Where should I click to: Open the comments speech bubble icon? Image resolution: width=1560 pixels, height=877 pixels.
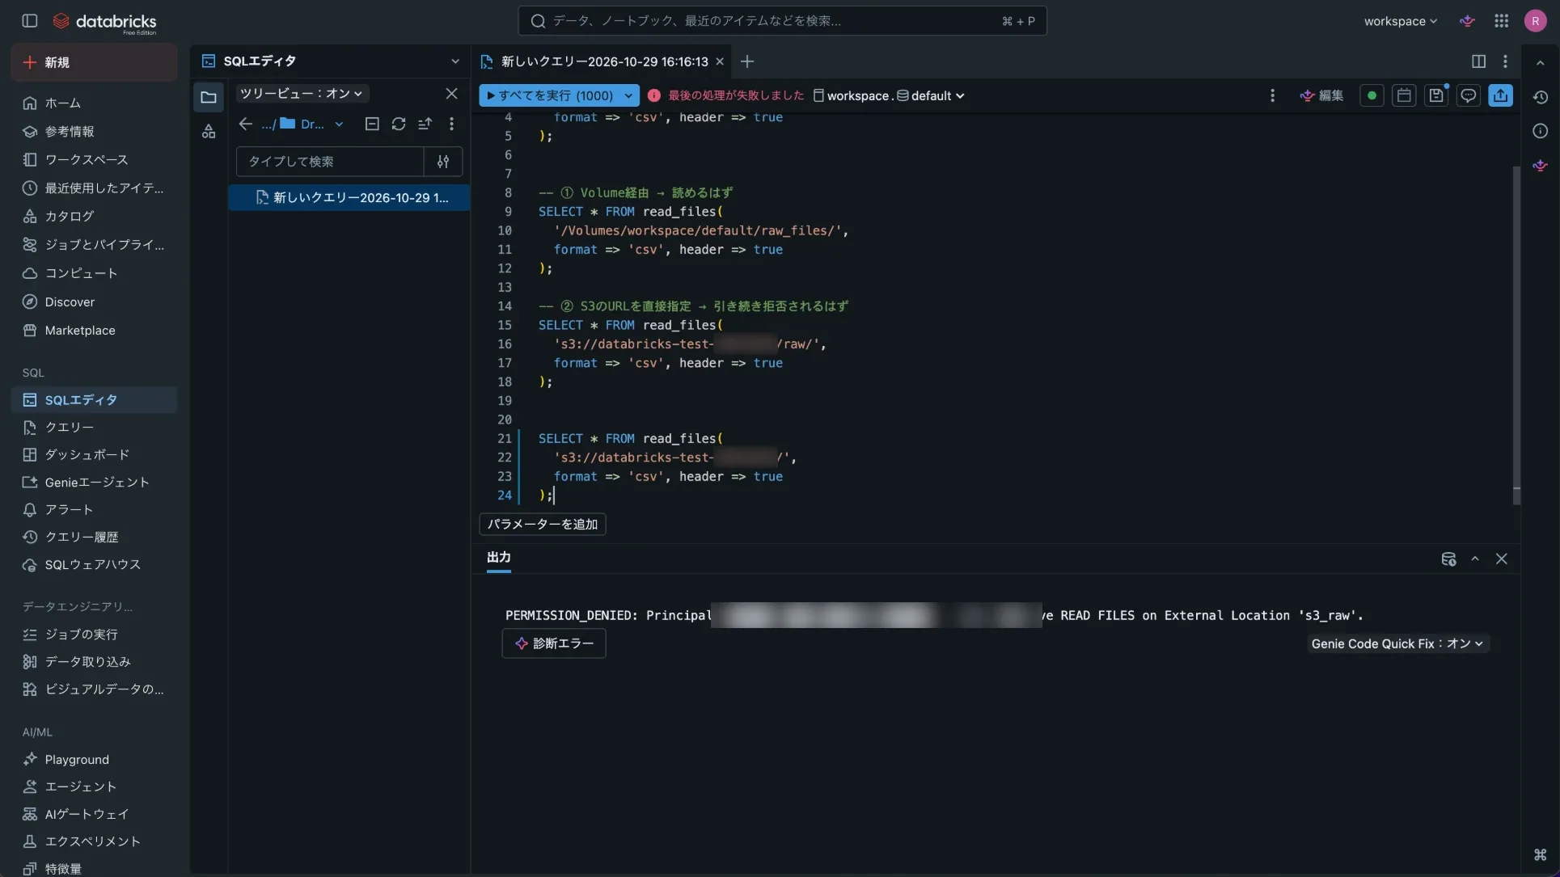pyautogui.click(x=1469, y=95)
